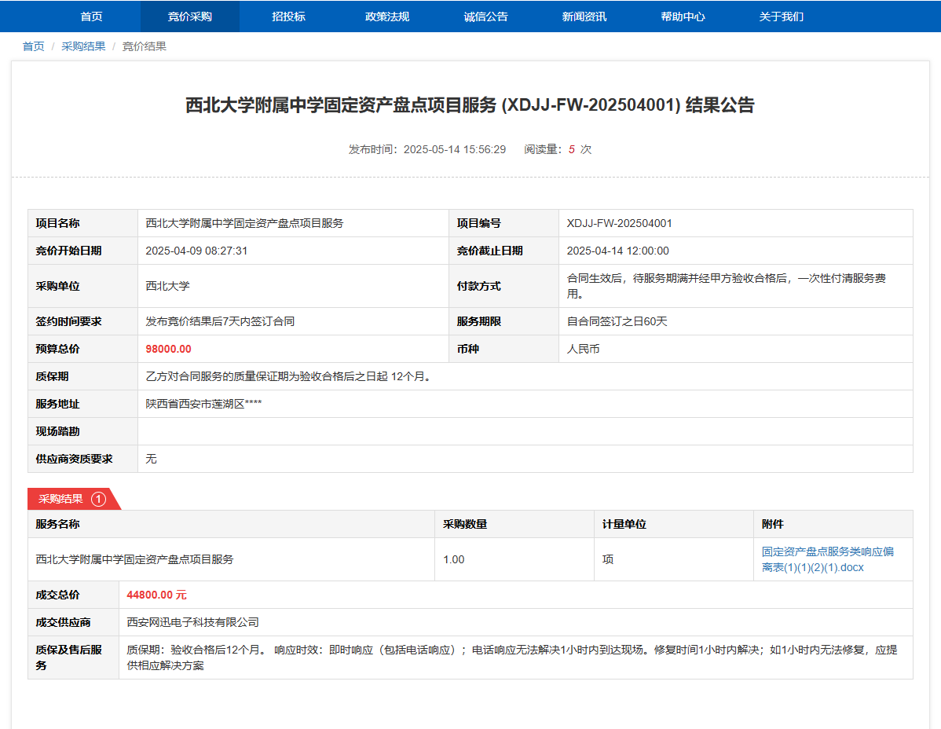
Task: Click the 首页 breadcrumb link
Action: pos(33,46)
